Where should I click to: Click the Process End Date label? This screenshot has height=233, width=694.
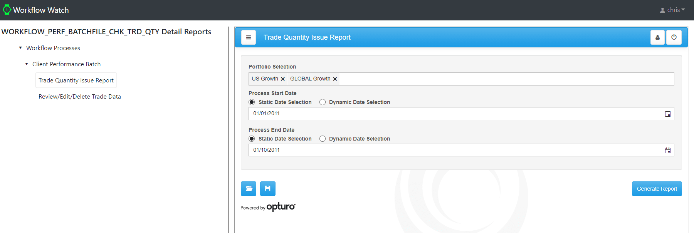[271, 130]
